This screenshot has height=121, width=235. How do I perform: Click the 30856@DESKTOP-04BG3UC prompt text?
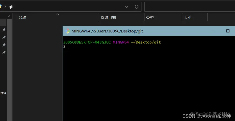click(x=87, y=42)
